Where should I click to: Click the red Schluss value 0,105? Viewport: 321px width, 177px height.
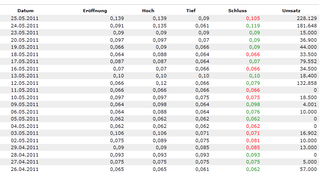click(x=253, y=18)
